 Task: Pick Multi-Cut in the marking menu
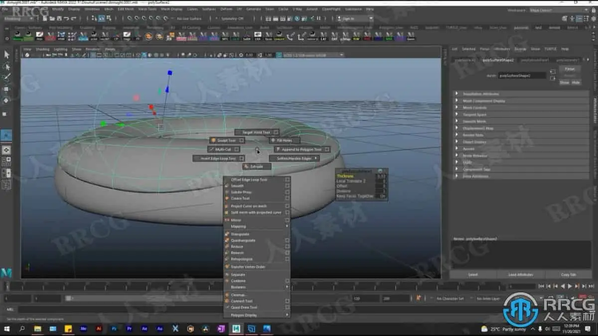[223, 149]
